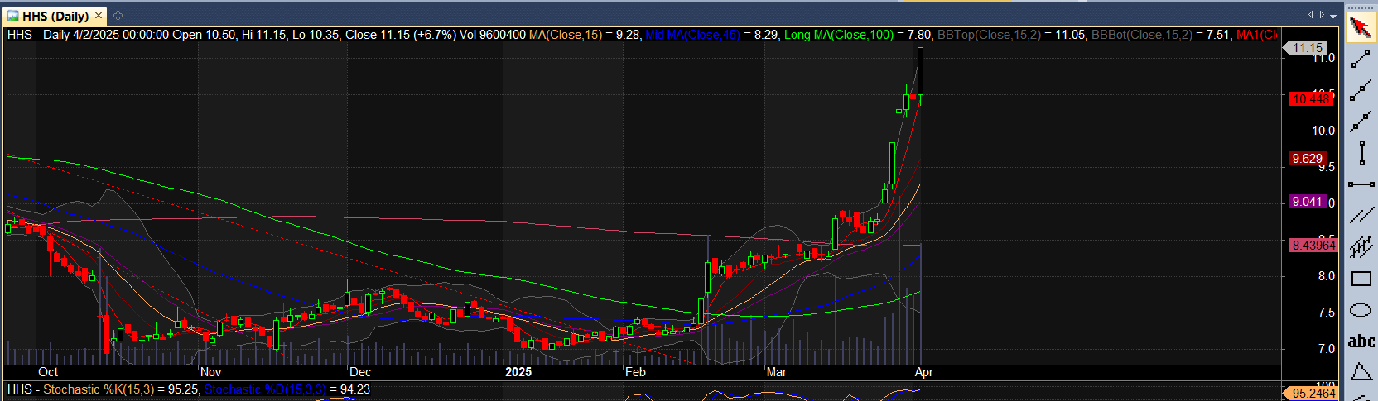Add a new chart sheet with plus icon

point(118,16)
